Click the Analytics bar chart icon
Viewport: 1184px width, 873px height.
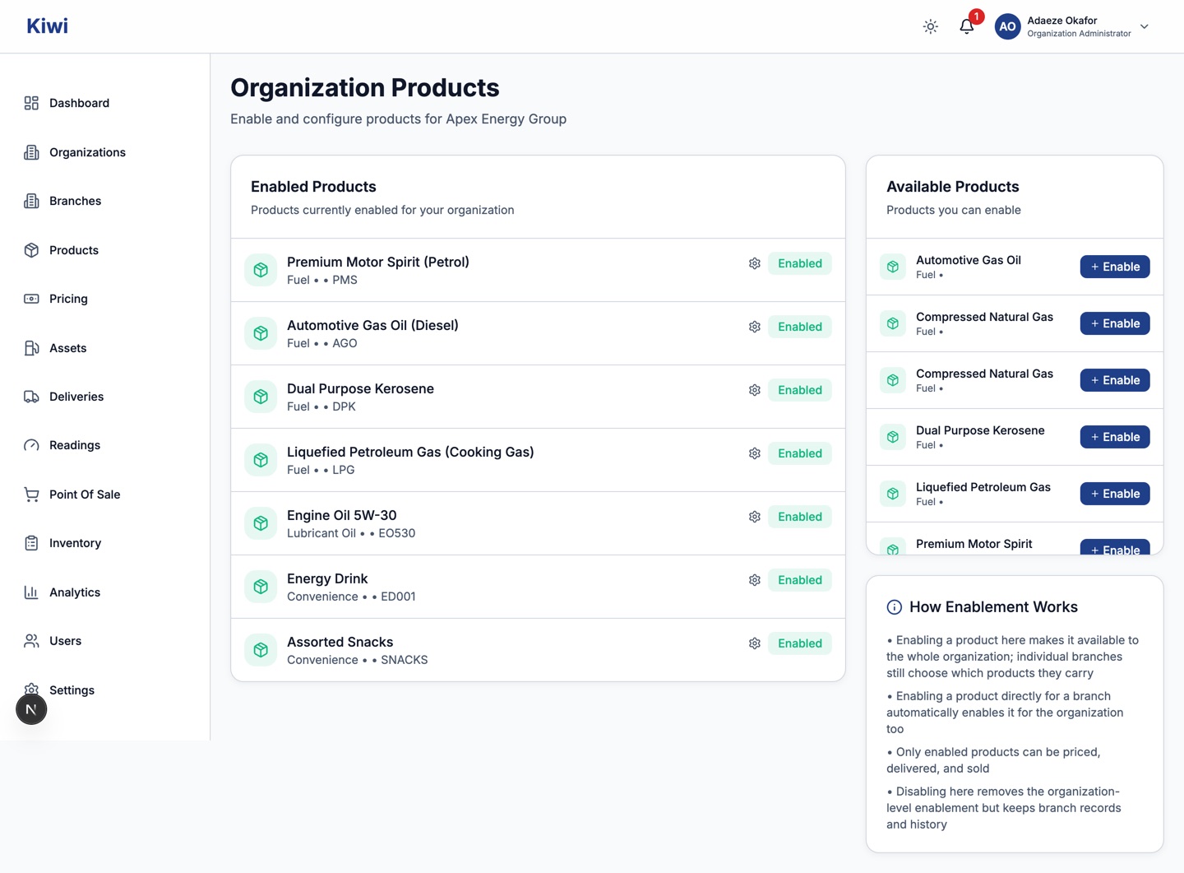coord(31,592)
